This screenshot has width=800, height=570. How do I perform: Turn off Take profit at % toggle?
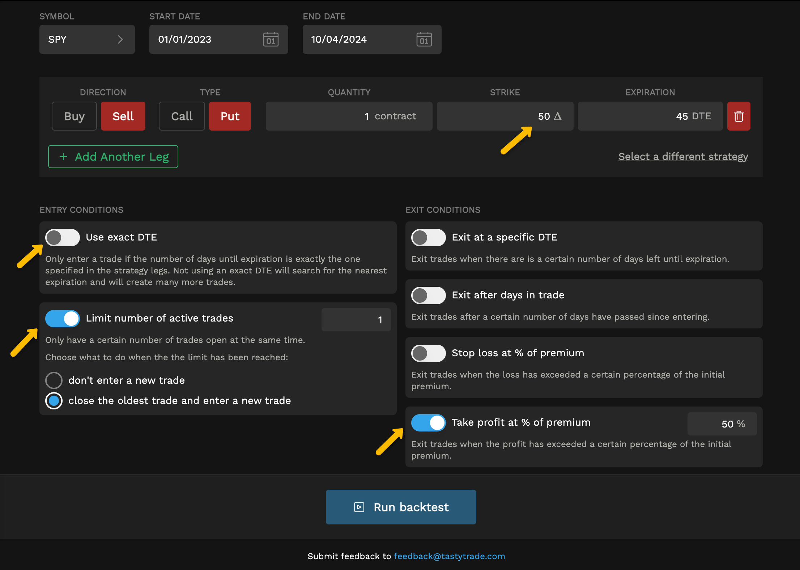pyautogui.click(x=429, y=423)
